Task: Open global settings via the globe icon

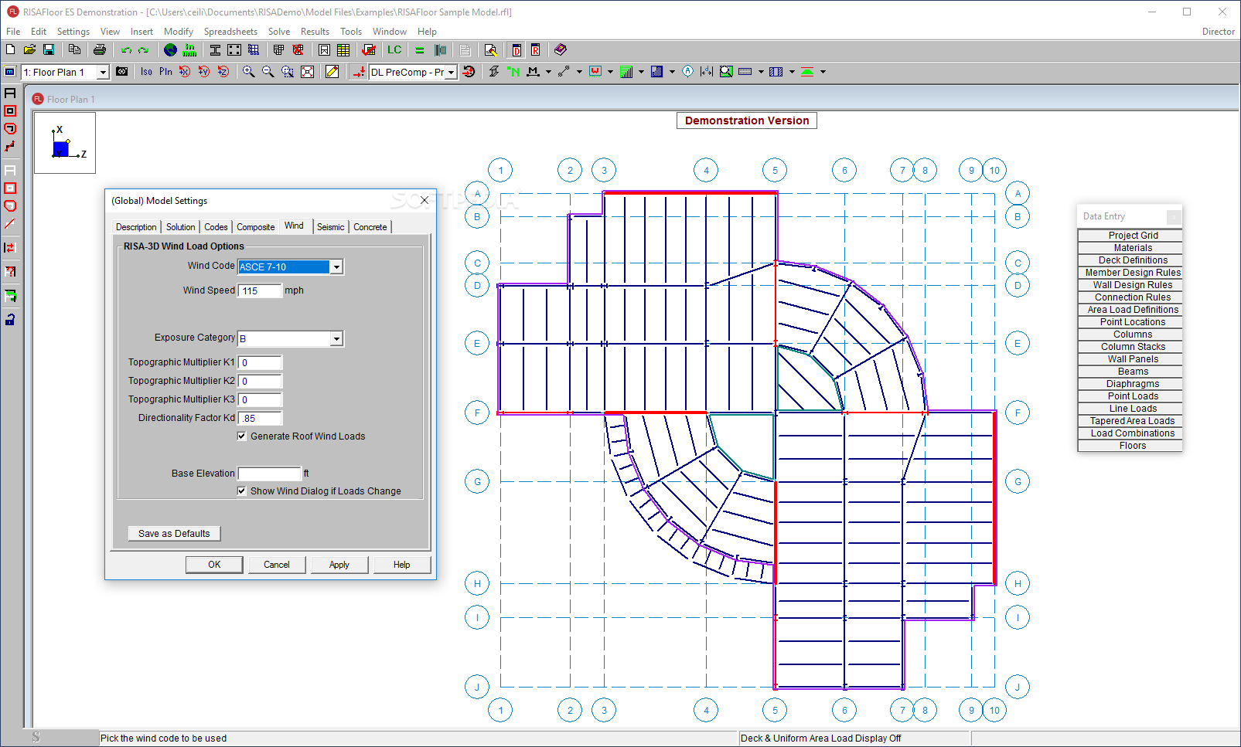Action: 170,49
